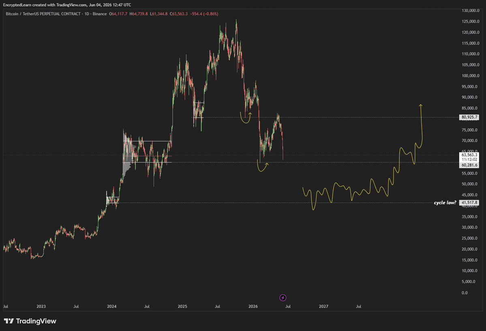This screenshot has width=486, height=331.
Task: Click the purple lightning event icon
Action: [x=283, y=298]
